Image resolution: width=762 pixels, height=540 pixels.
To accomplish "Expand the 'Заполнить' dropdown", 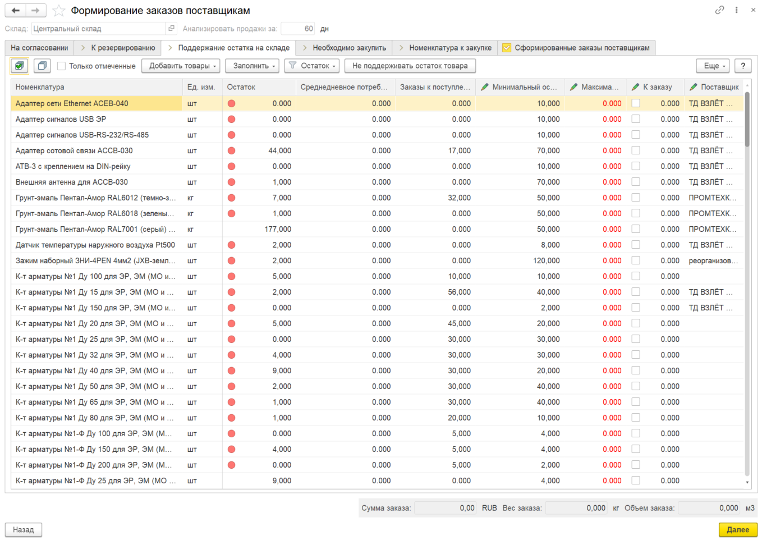I will pyautogui.click(x=254, y=66).
